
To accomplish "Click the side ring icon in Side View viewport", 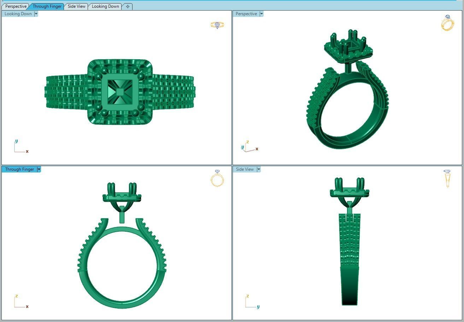I will click(447, 178).
